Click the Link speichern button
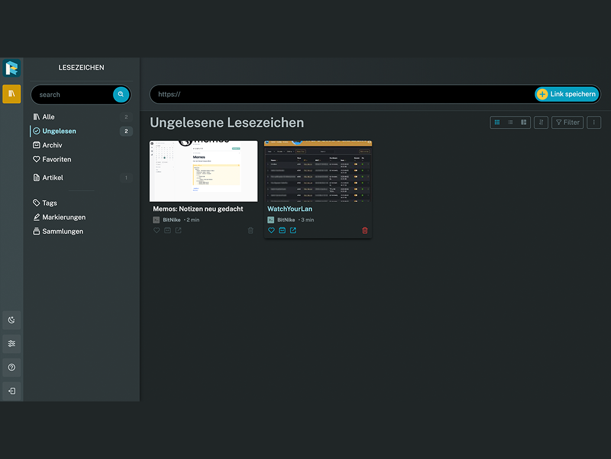Image resolution: width=611 pixels, height=459 pixels. coord(567,94)
